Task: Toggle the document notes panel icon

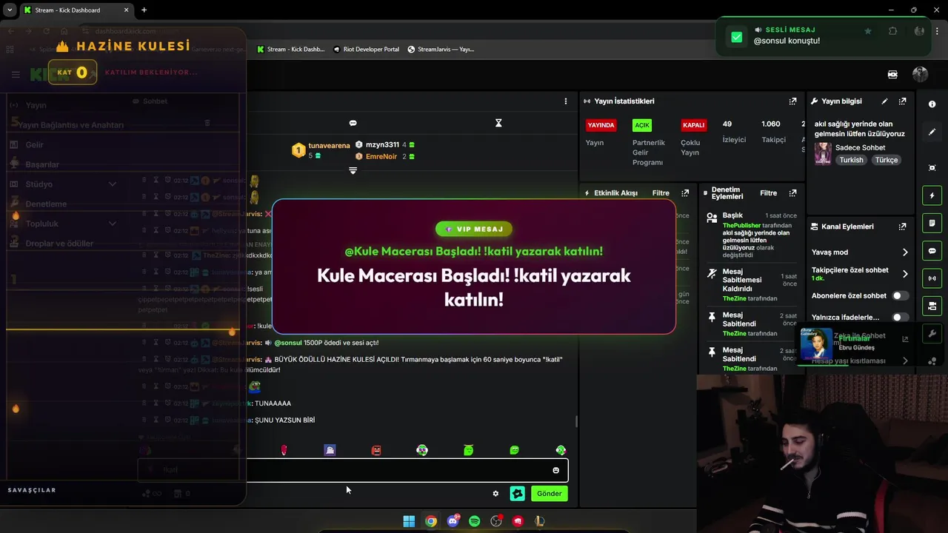Action: (x=932, y=223)
